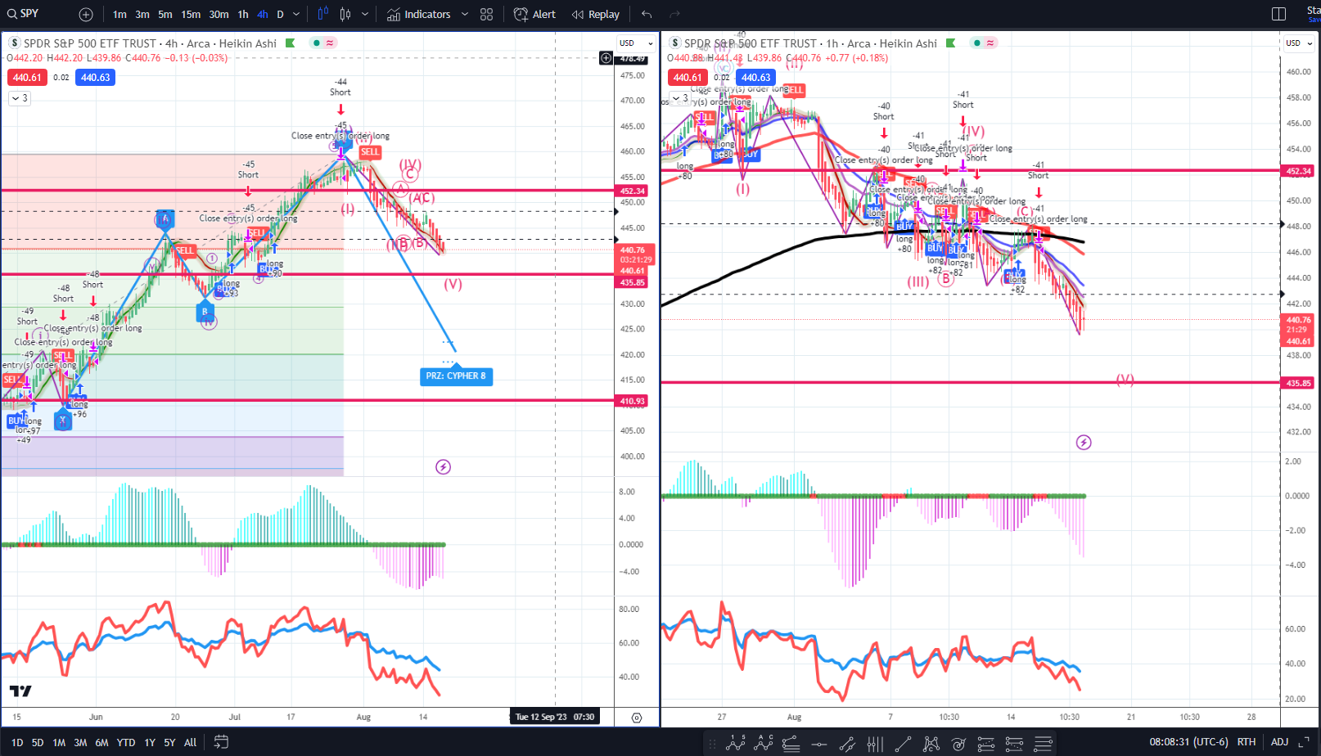Select the Elliott impulse wave 12345 tool
1321x756 pixels.
[736, 743]
